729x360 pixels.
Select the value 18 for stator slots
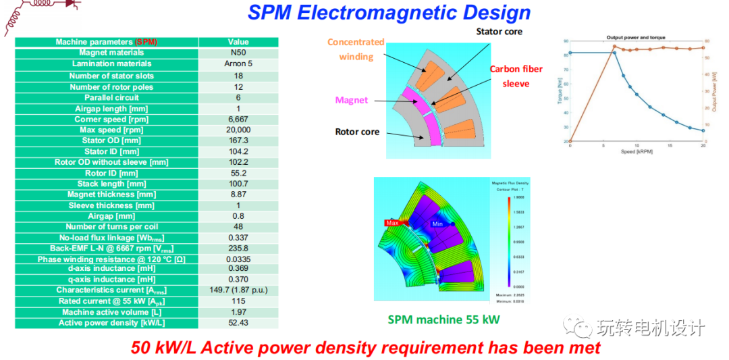pyautogui.click(x=238, y=76)
